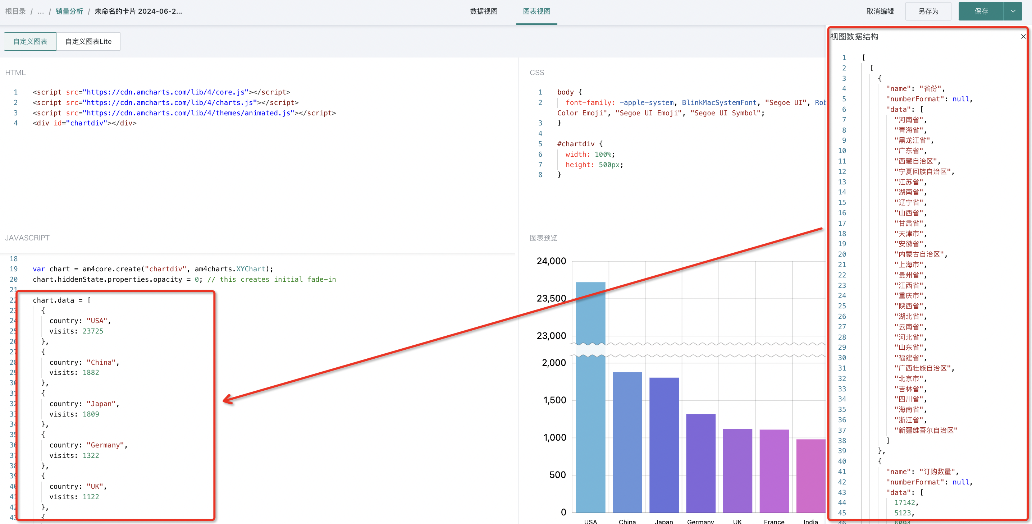Viewport: 1032px width, 524px height.
Task: Click "新疆维吾尔自治区" in data structure
Action: [926, 430]
